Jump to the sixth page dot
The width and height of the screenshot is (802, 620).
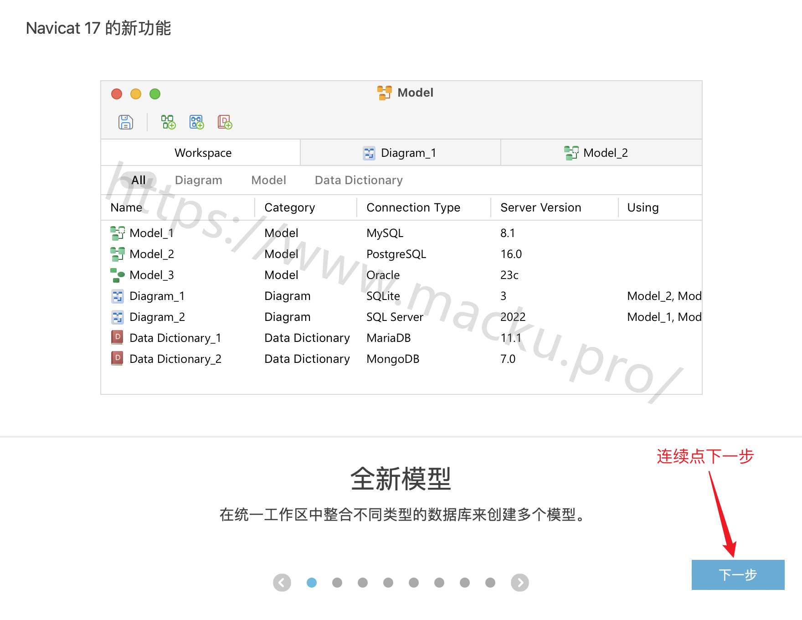tap(439, 583)
